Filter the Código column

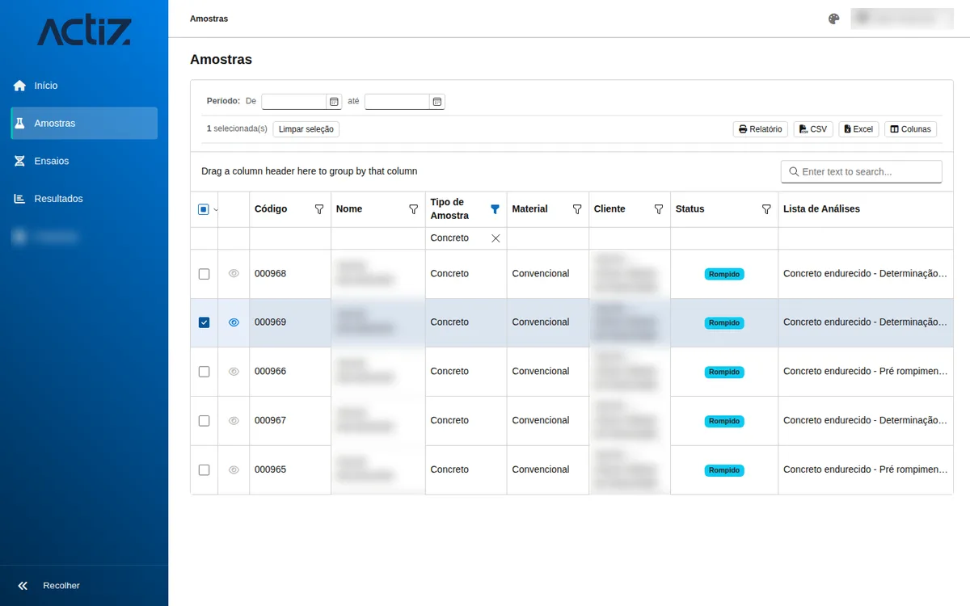(x=319, y=209)
